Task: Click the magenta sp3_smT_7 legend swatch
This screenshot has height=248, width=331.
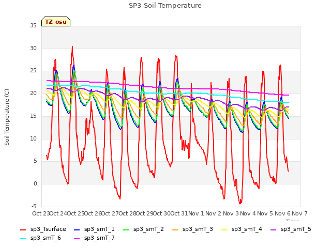Action: pyautogui.click(x=77, y=239)
